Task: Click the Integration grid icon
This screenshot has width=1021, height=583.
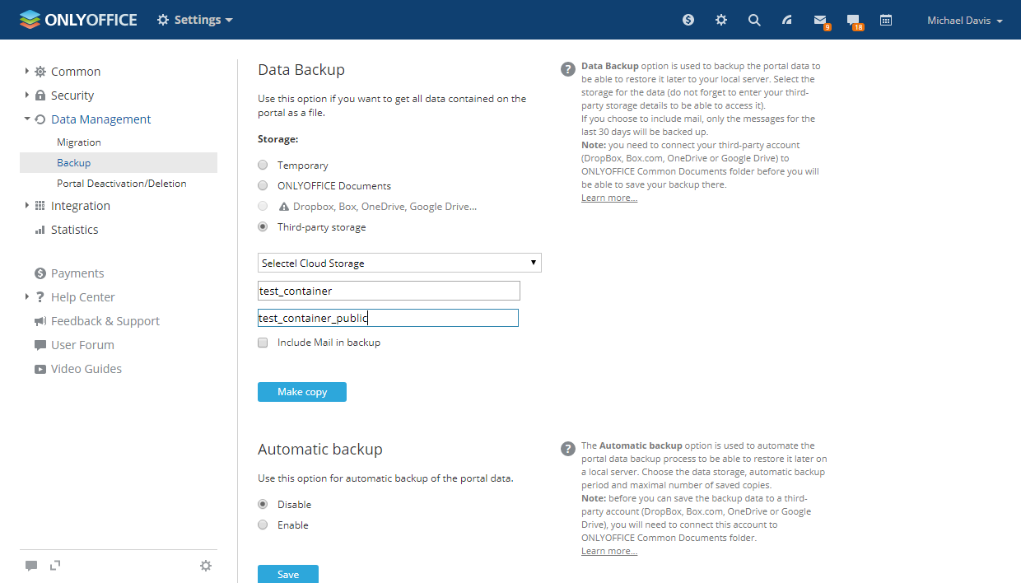Action: [x=40, y=206]
